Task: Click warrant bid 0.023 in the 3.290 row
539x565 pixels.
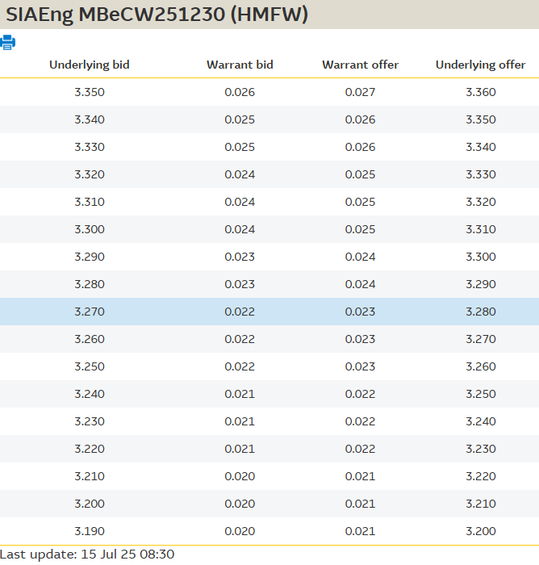Action: click(x=240, y=257)
